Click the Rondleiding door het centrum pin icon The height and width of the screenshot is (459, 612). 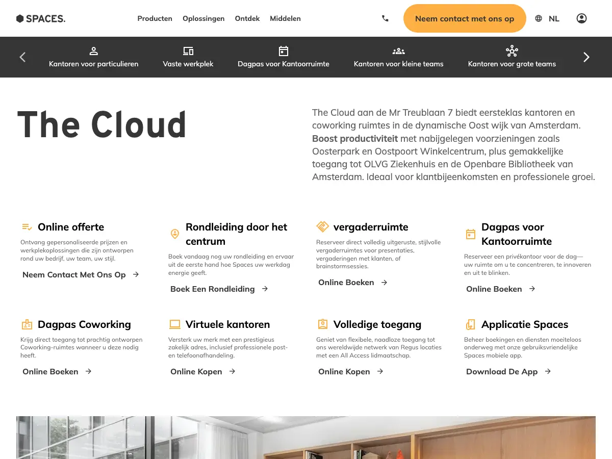175,234
